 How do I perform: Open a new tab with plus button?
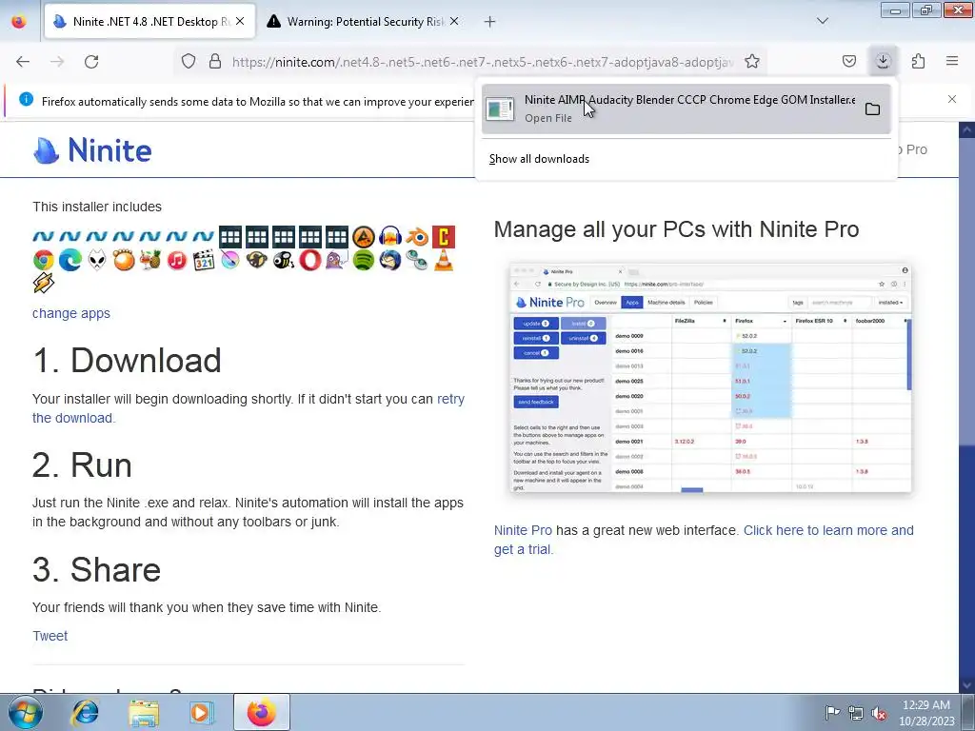[x=490, y=21]
